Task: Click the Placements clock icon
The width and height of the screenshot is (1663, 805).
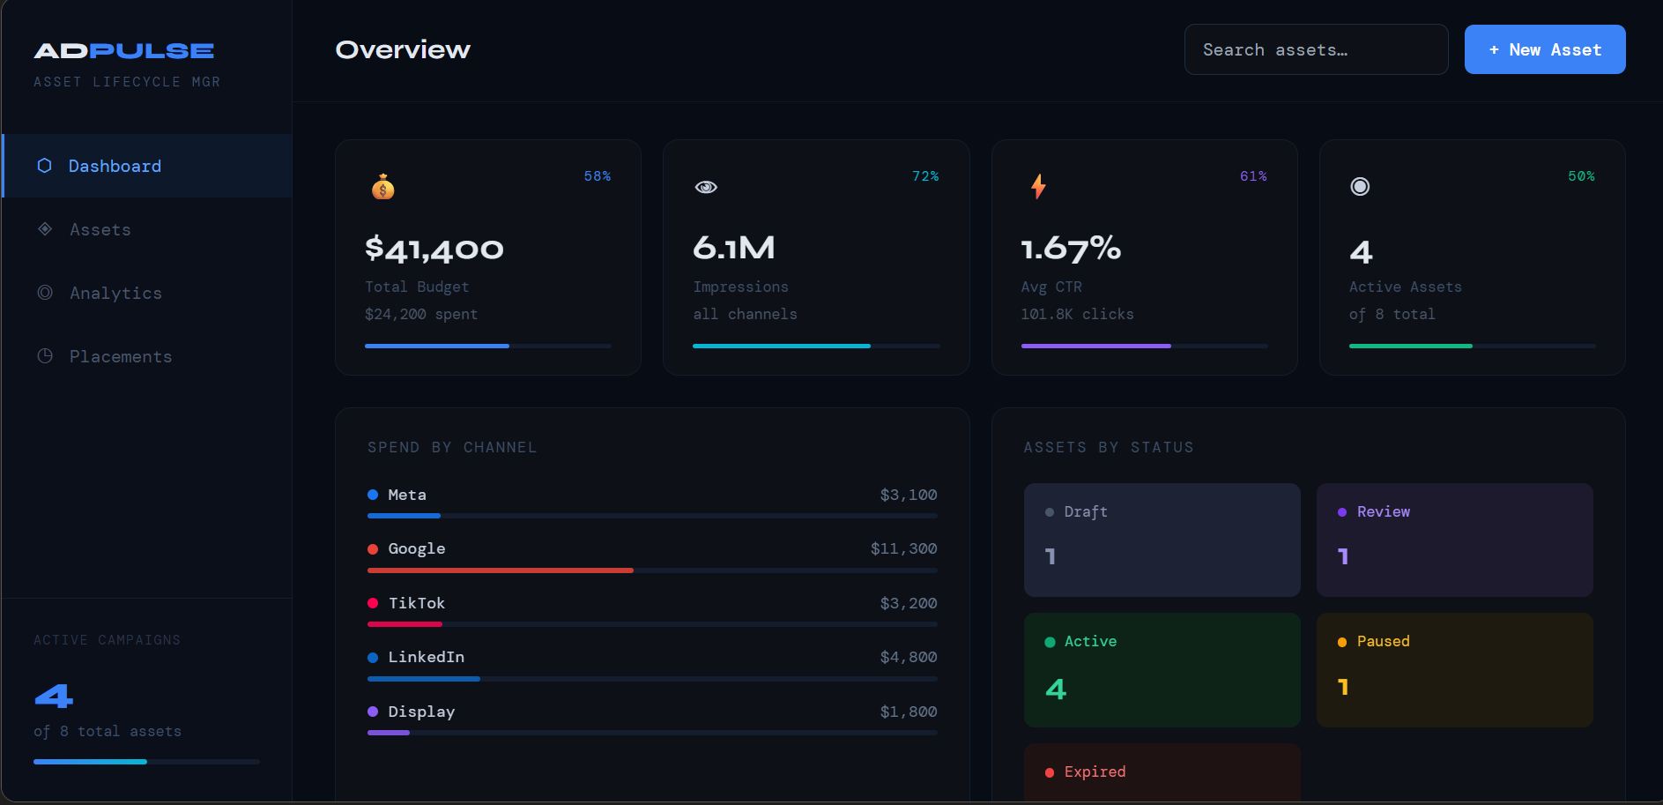Action: [44, 356]
